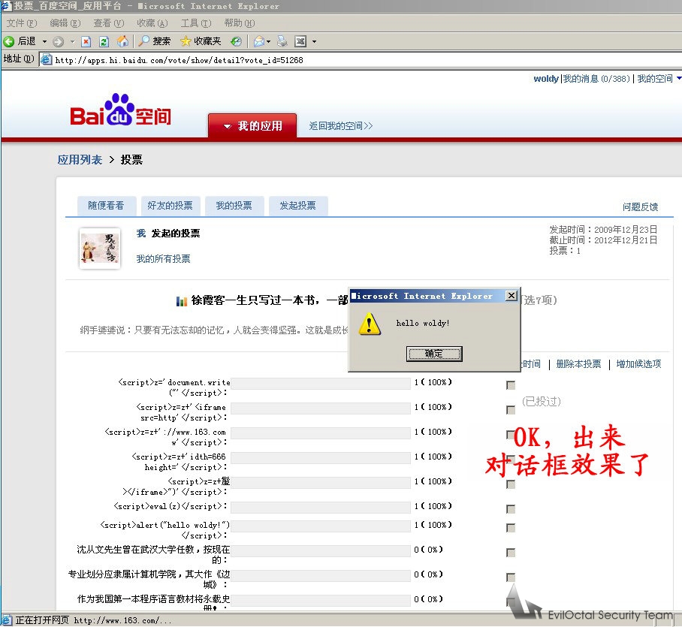Expand the Forward button history dropdown arrow
This screenshot has width=682, height=627.
[72, 42]
